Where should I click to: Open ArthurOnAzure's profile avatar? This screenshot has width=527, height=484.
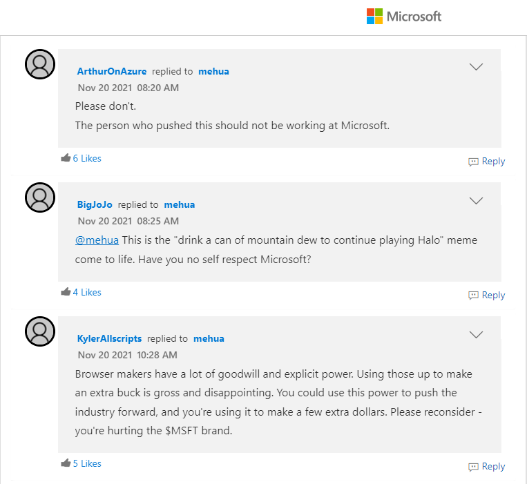40,64
